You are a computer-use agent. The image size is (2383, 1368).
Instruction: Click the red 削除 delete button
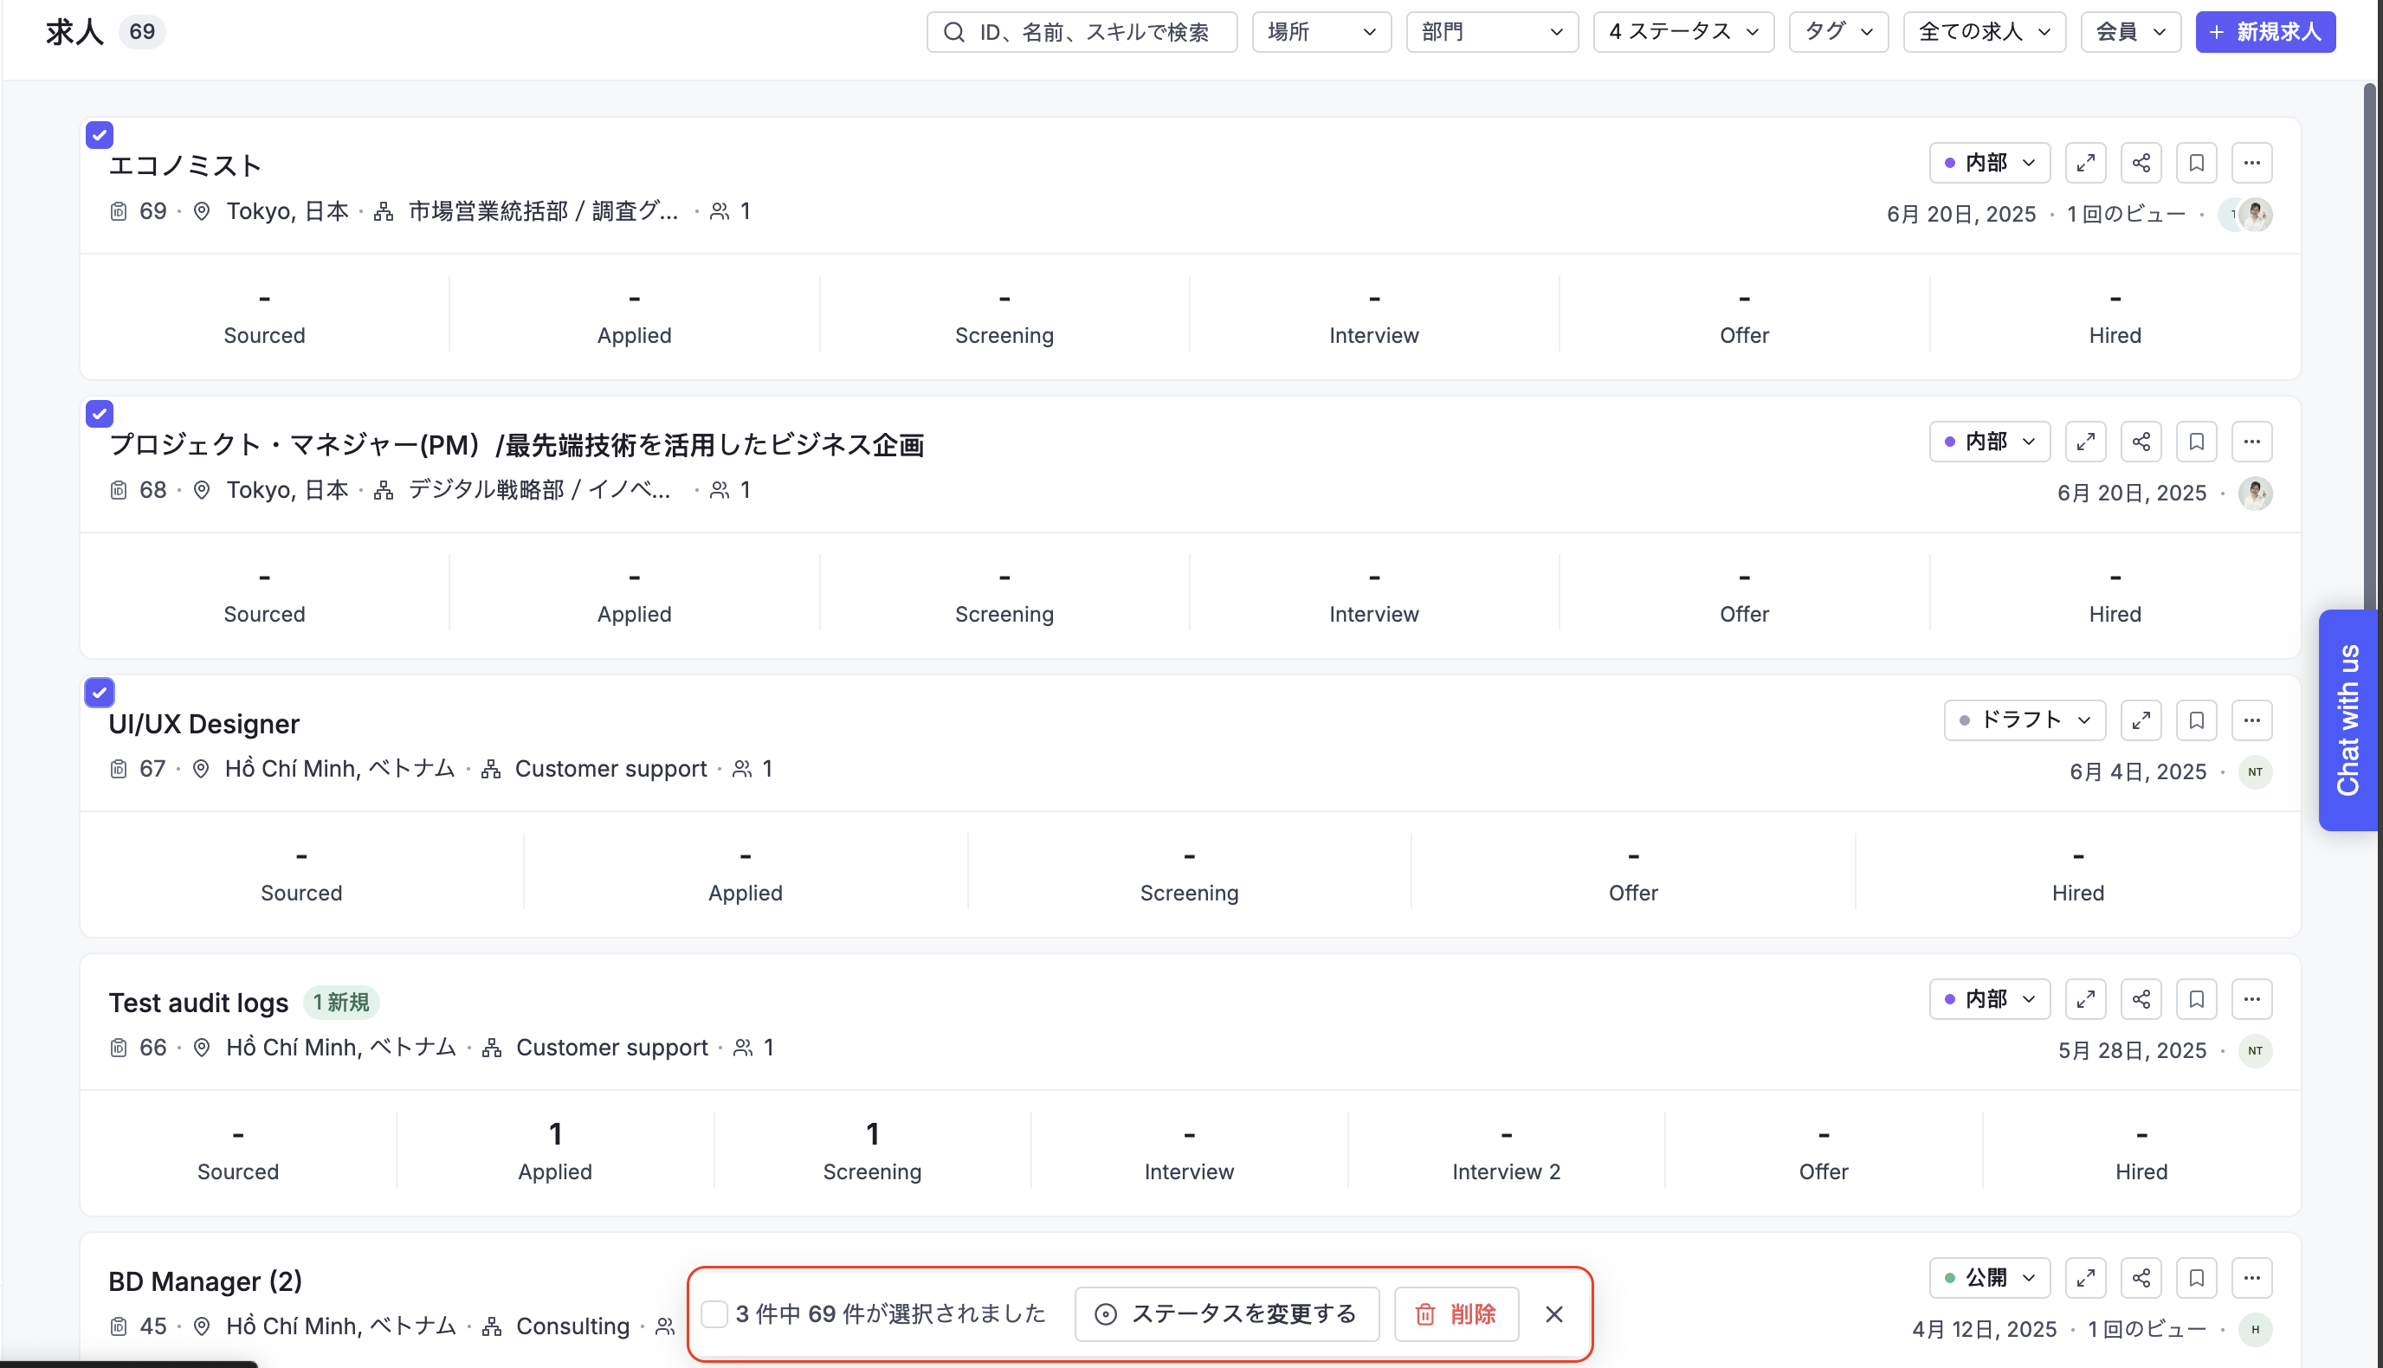pos(1456,1314)
